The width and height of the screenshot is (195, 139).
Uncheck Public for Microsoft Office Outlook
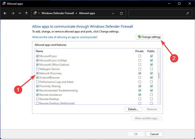pos(151,65)
